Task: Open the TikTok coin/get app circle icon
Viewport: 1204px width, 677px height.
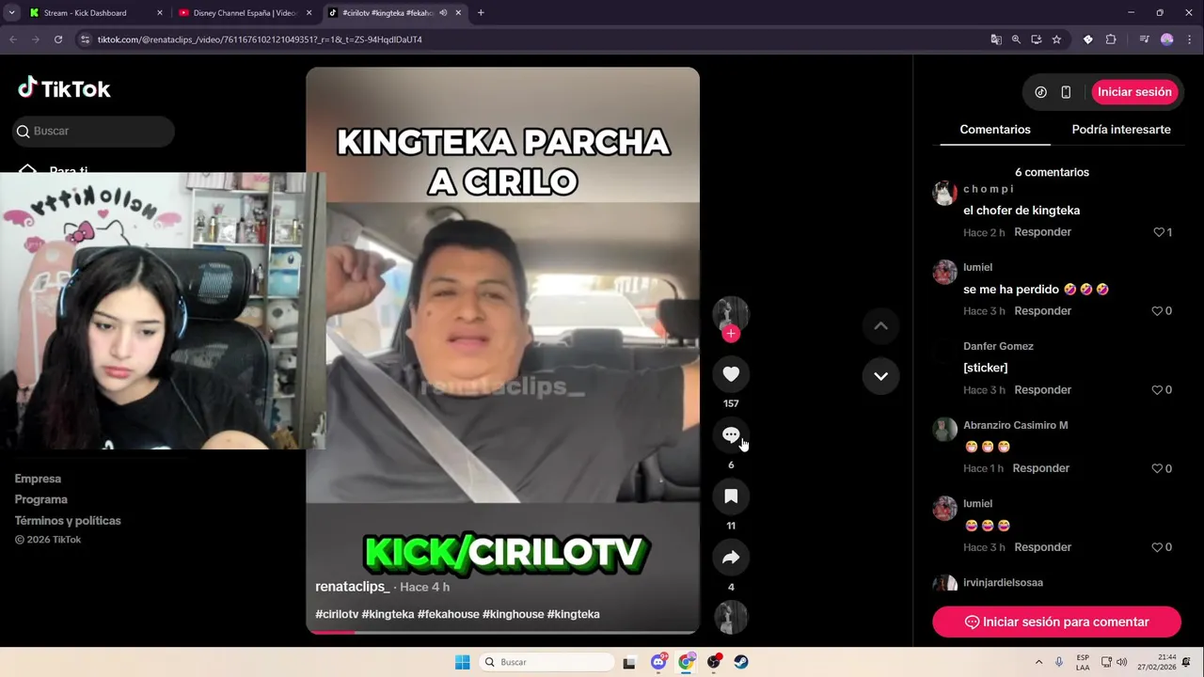Action: 1040,92
